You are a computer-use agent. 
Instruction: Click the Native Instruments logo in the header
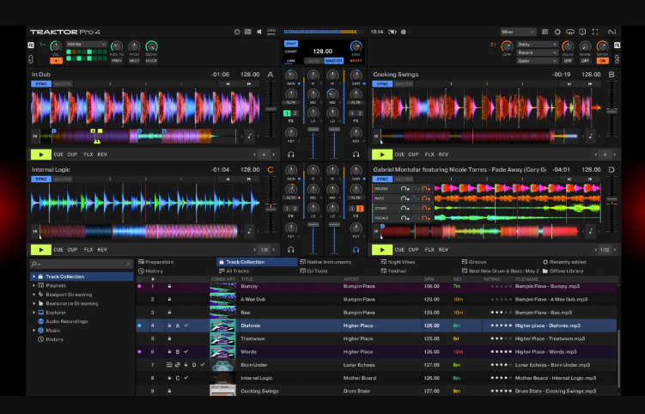pos(612,32)
